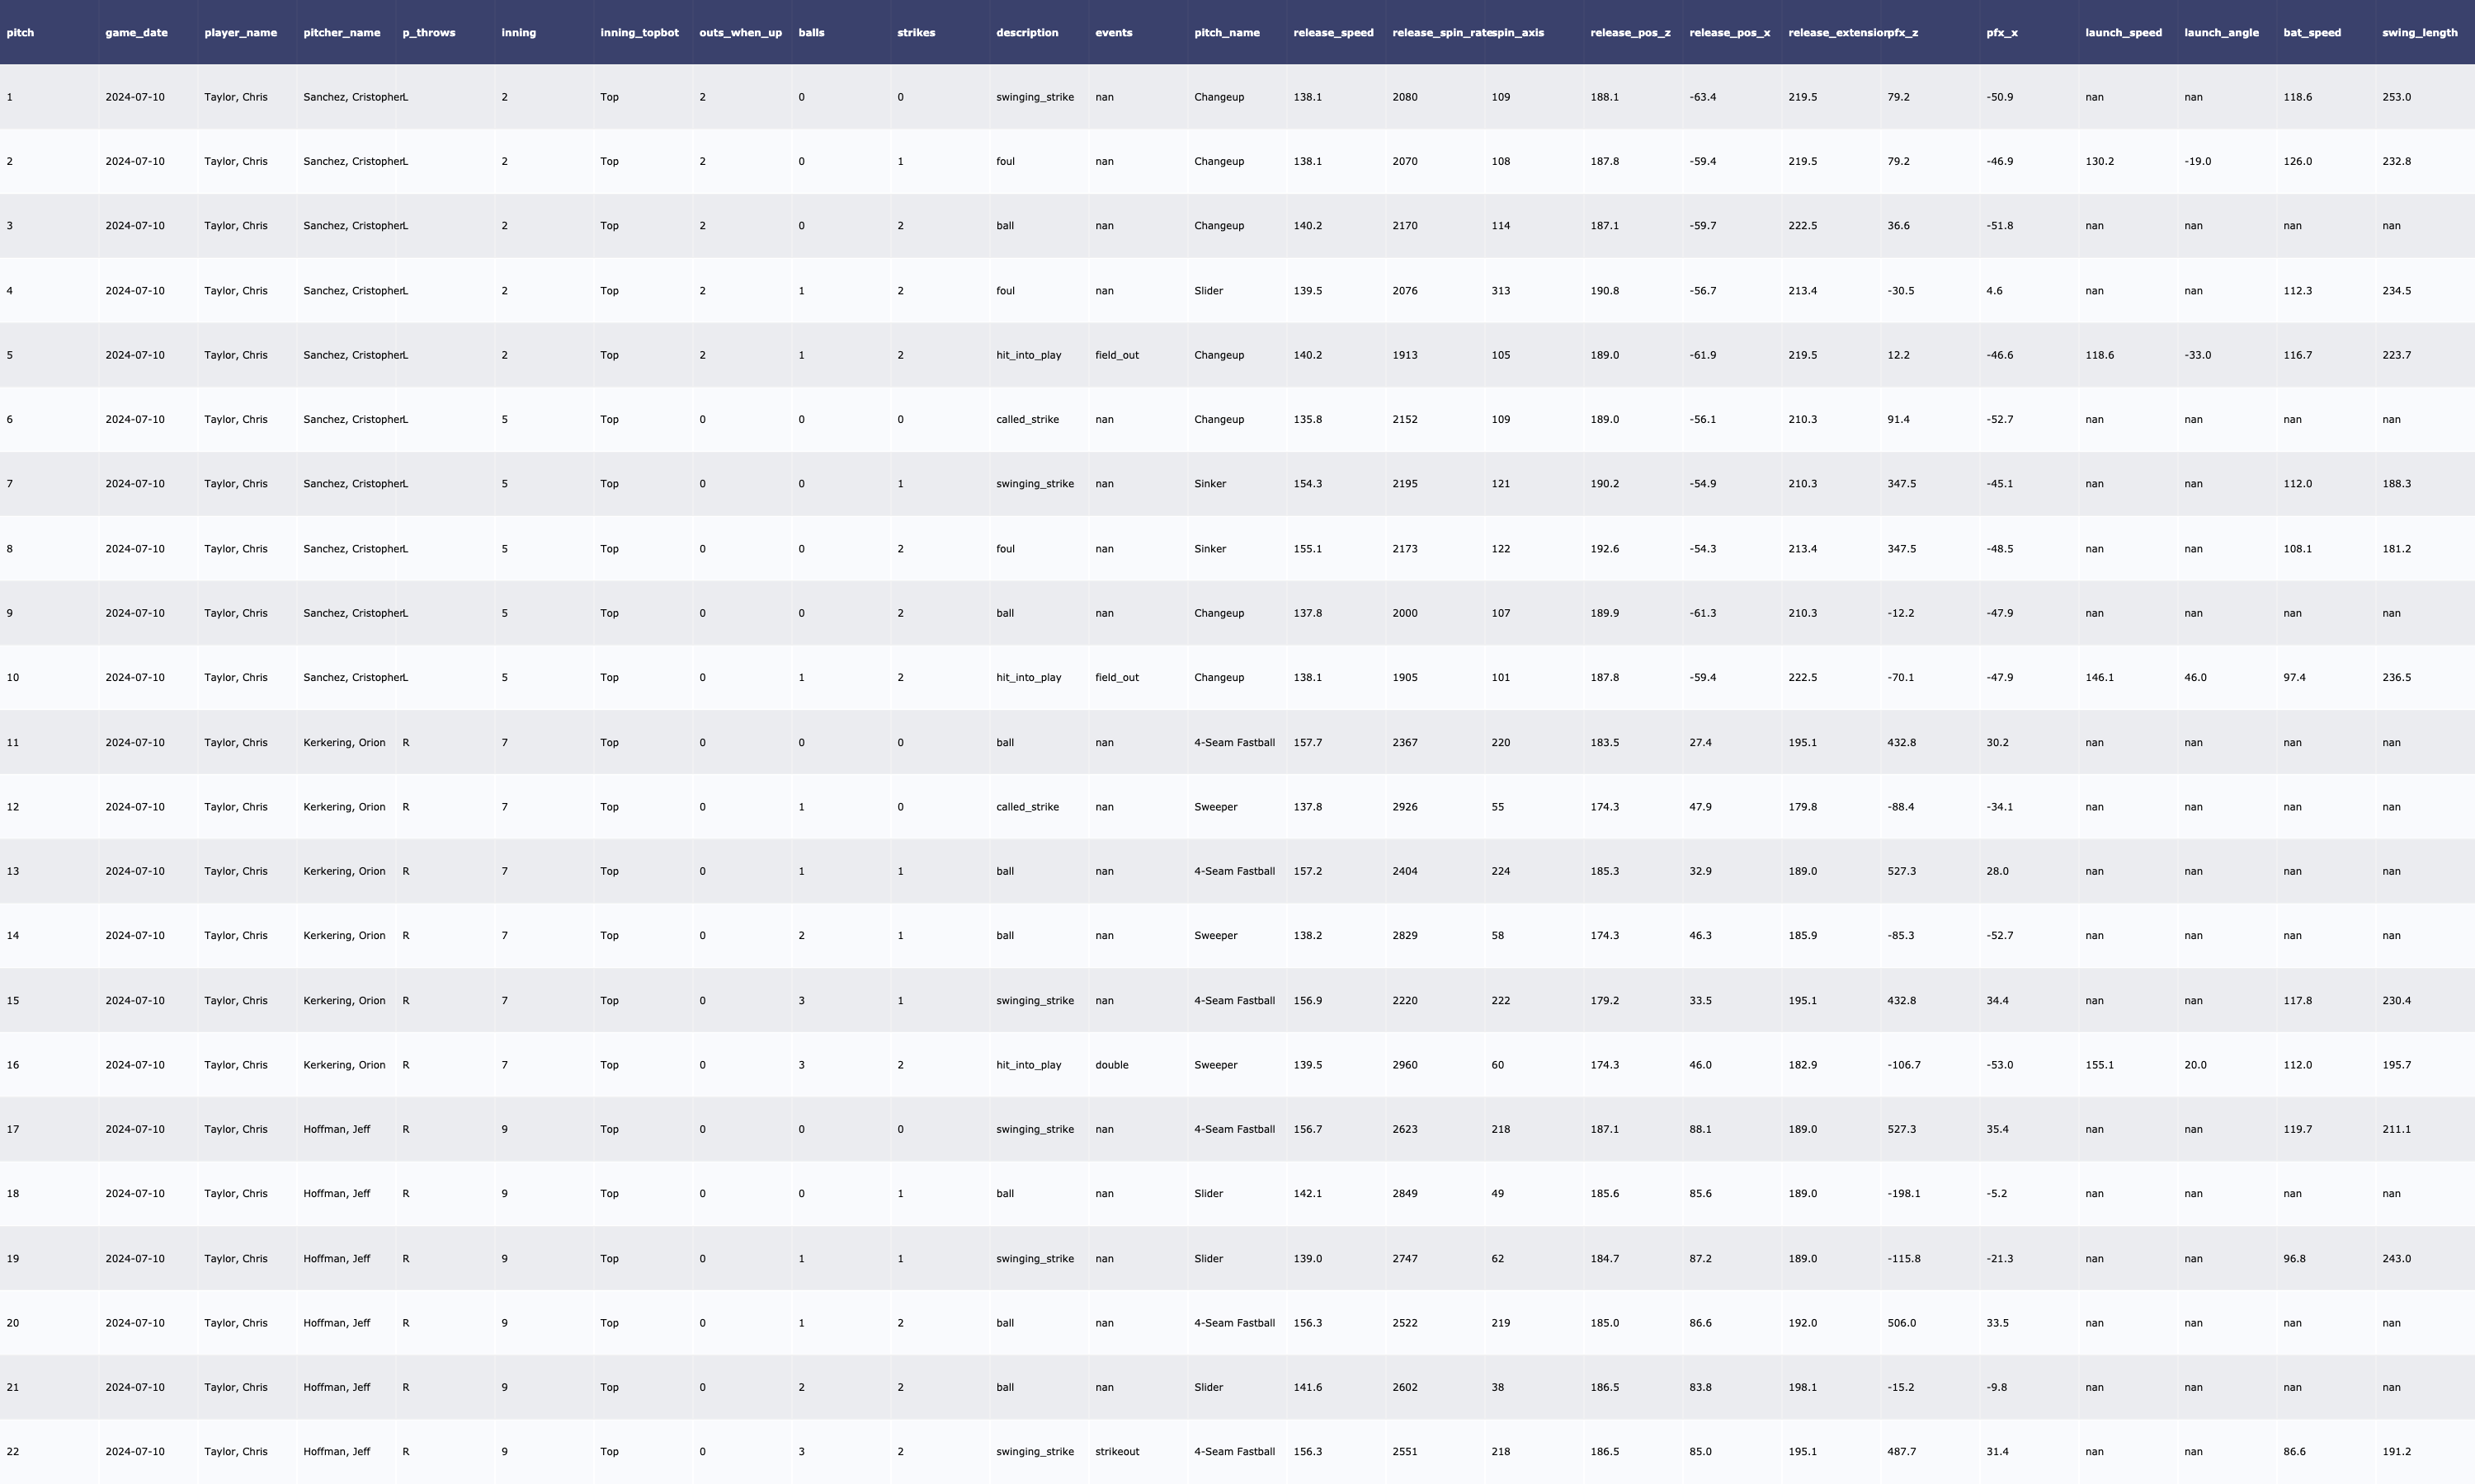Click spin rate value 2960

[x=1405, y=1065]
